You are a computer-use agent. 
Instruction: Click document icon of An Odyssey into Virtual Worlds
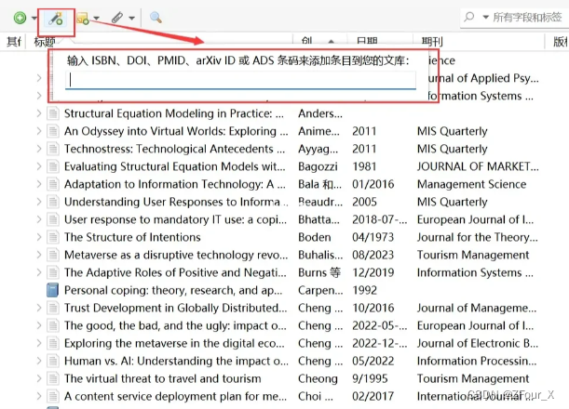pyautogui.click(x=53, y=131)
